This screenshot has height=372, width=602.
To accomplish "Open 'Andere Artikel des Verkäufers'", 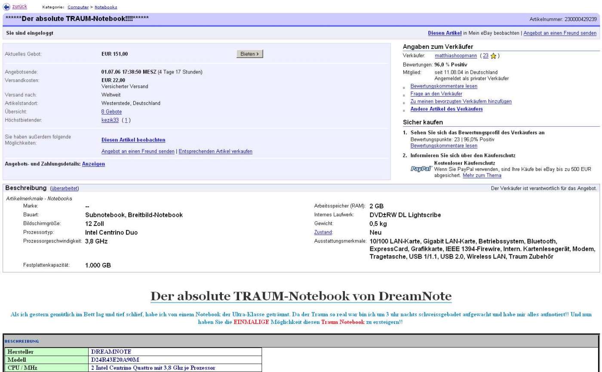I will tap(446, 109).
